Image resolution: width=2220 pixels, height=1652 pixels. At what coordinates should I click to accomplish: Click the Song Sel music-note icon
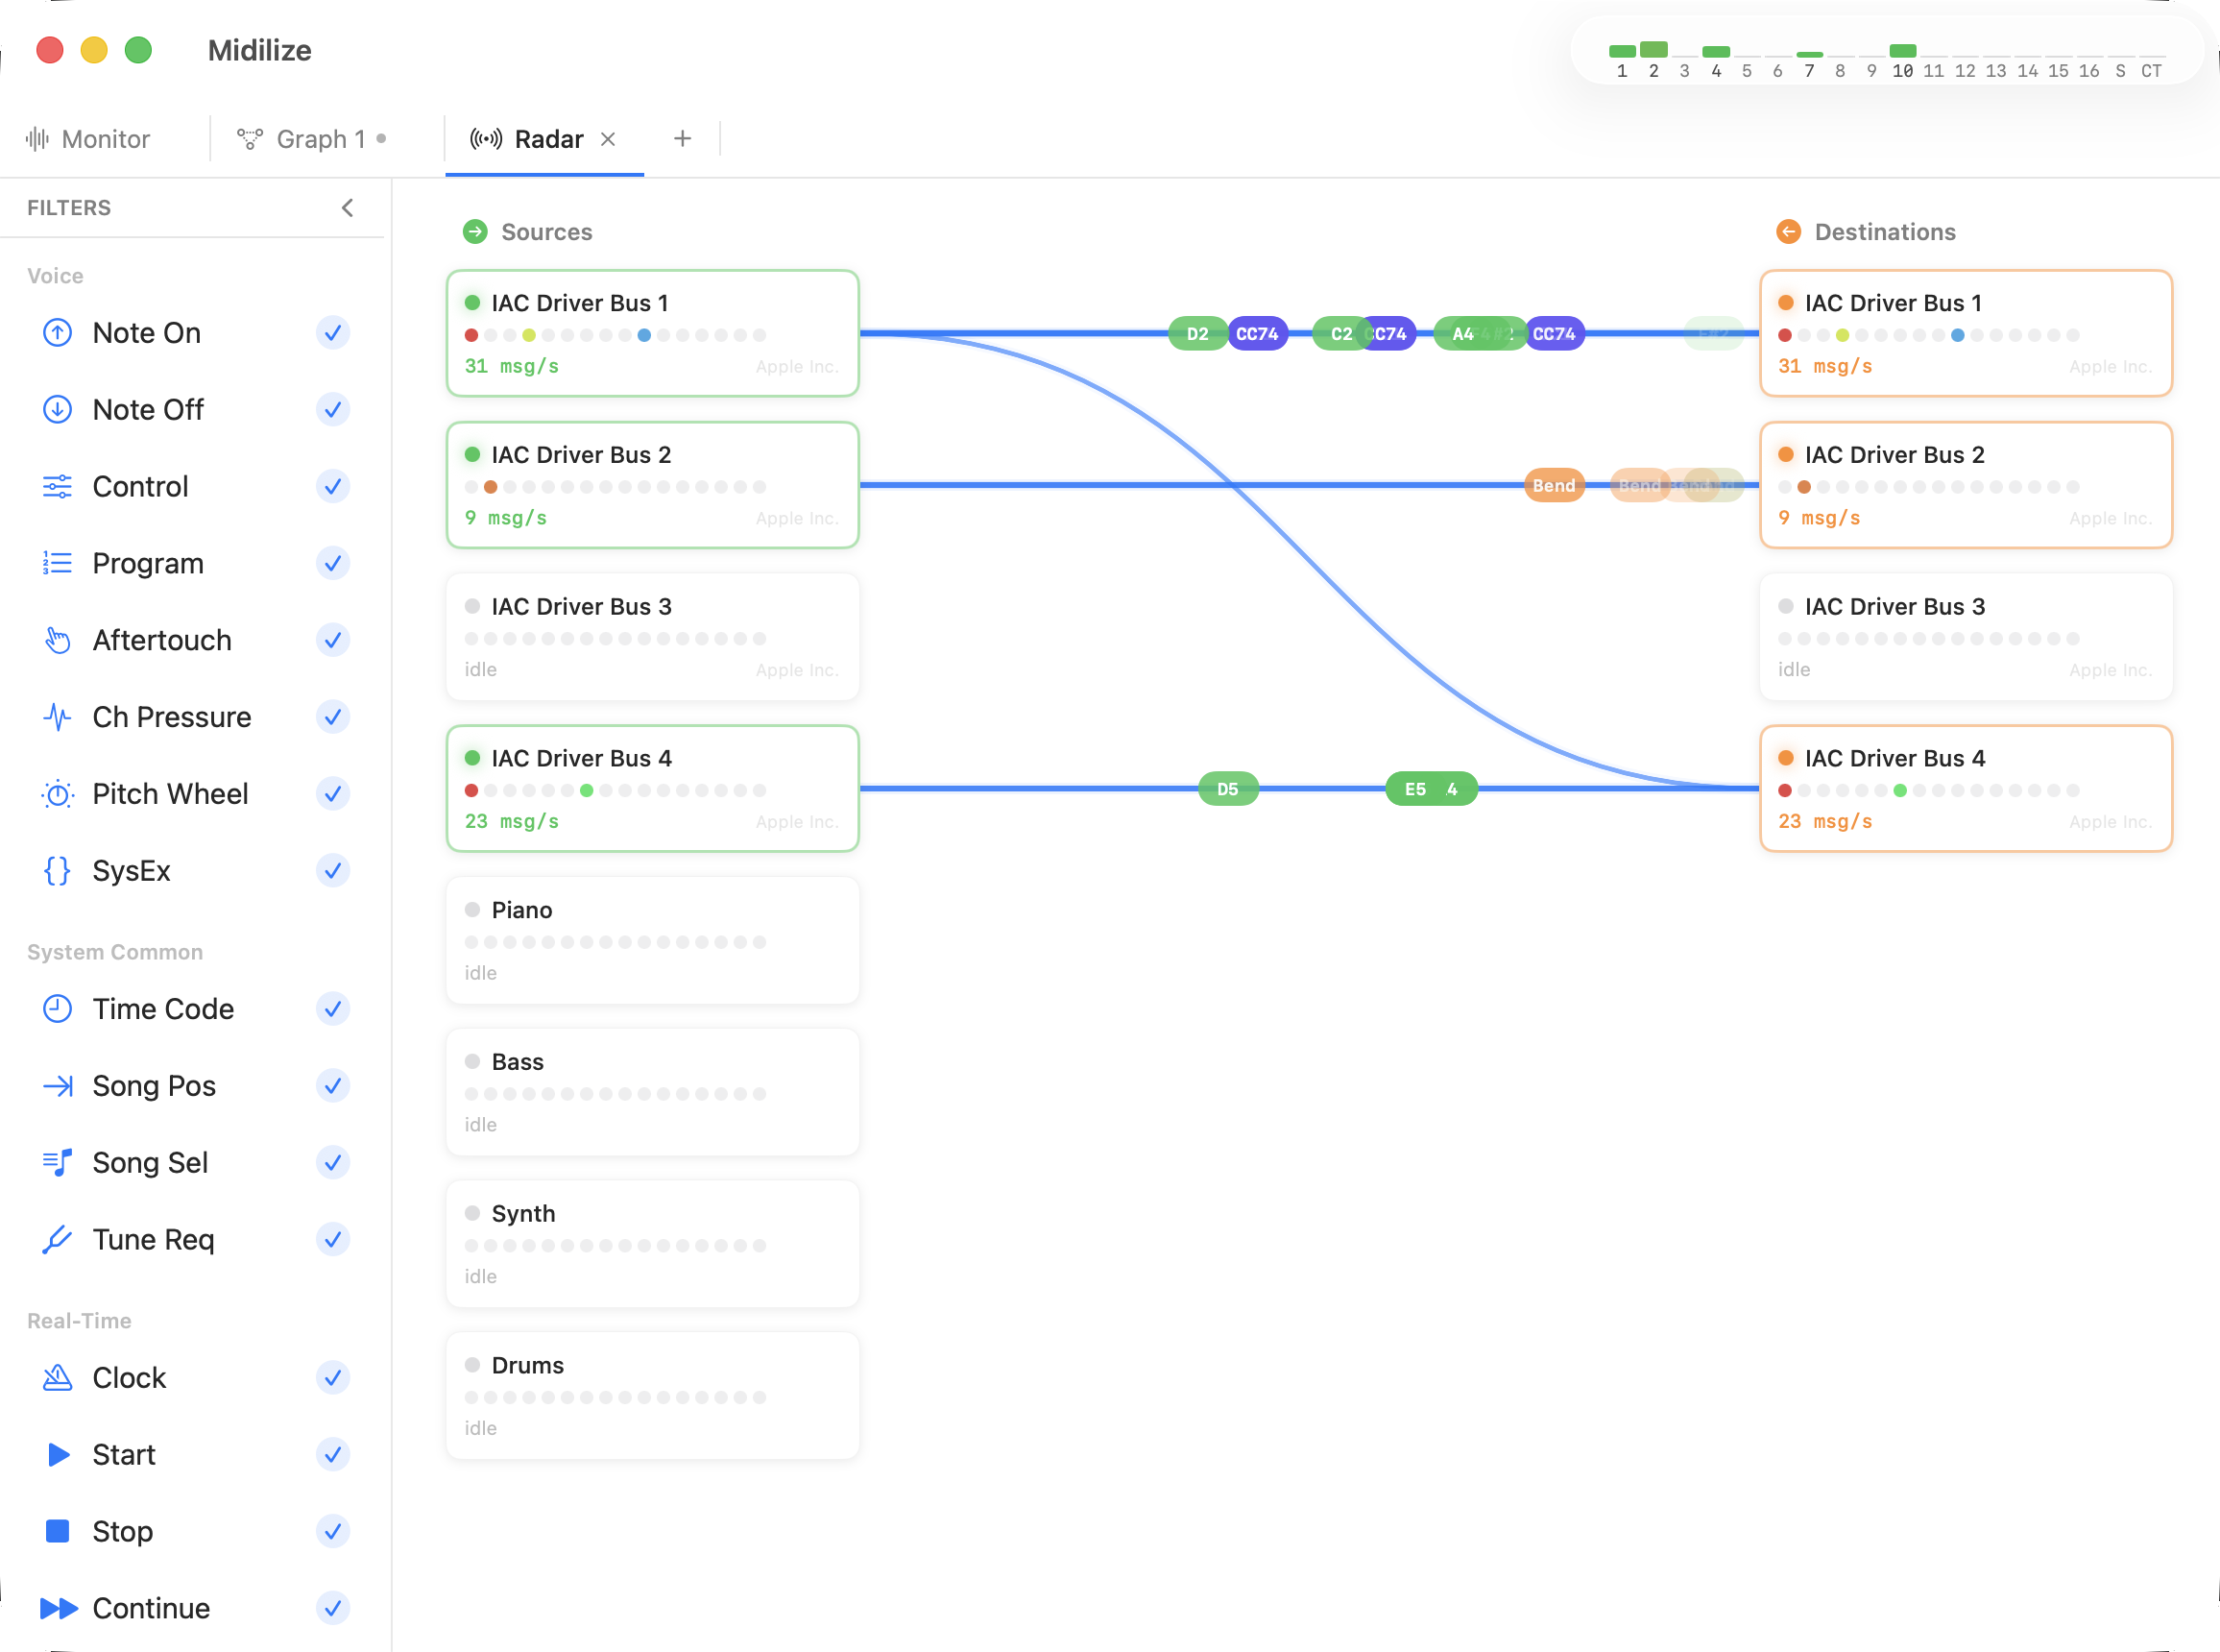click(57, 1162)
